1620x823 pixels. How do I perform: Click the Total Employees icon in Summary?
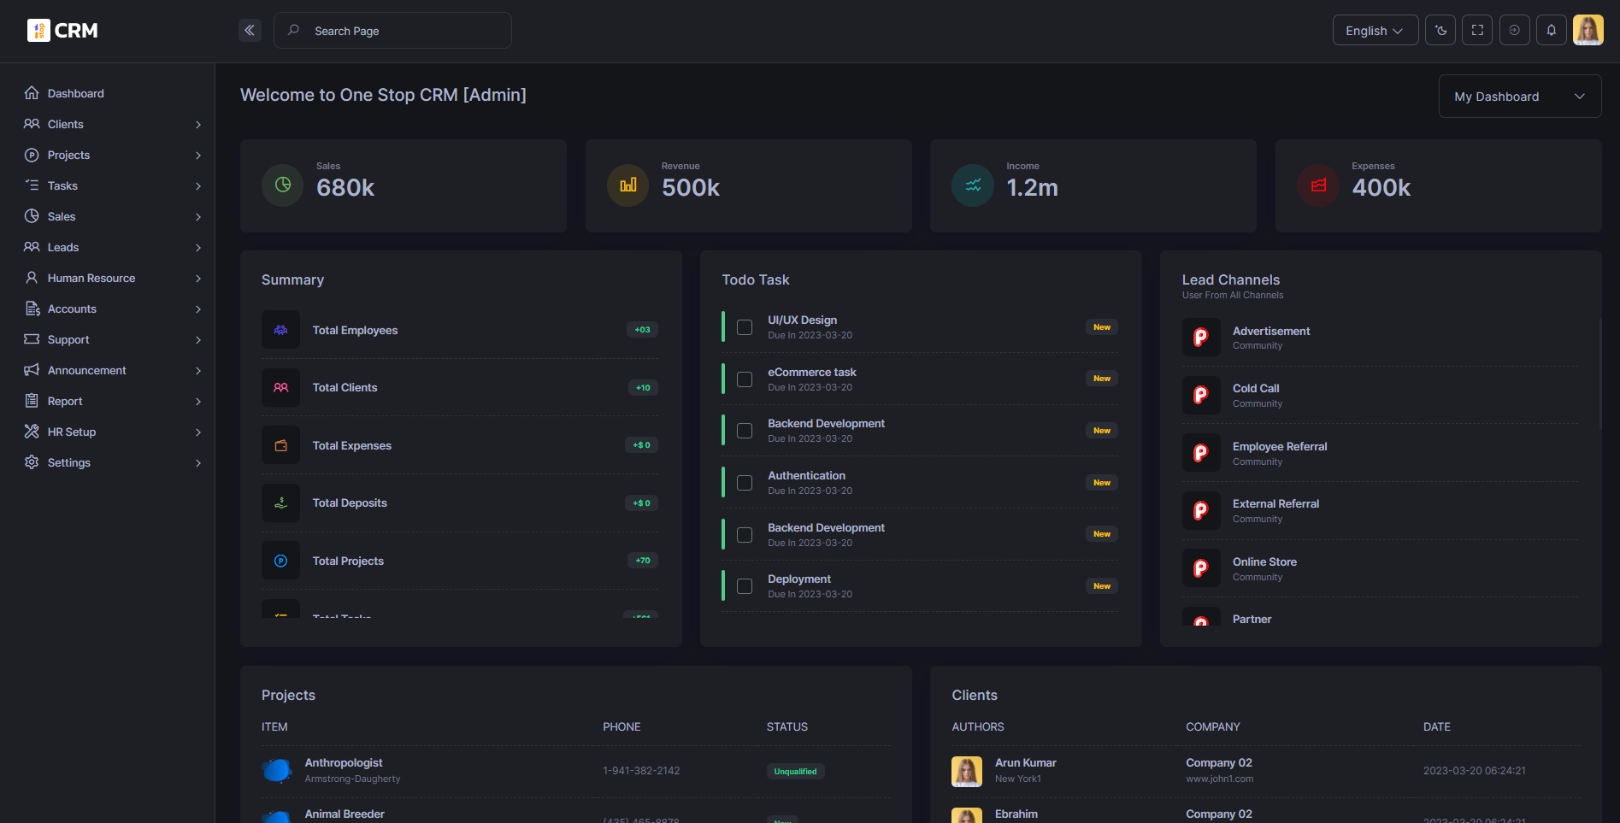click(x=280, y=330)
